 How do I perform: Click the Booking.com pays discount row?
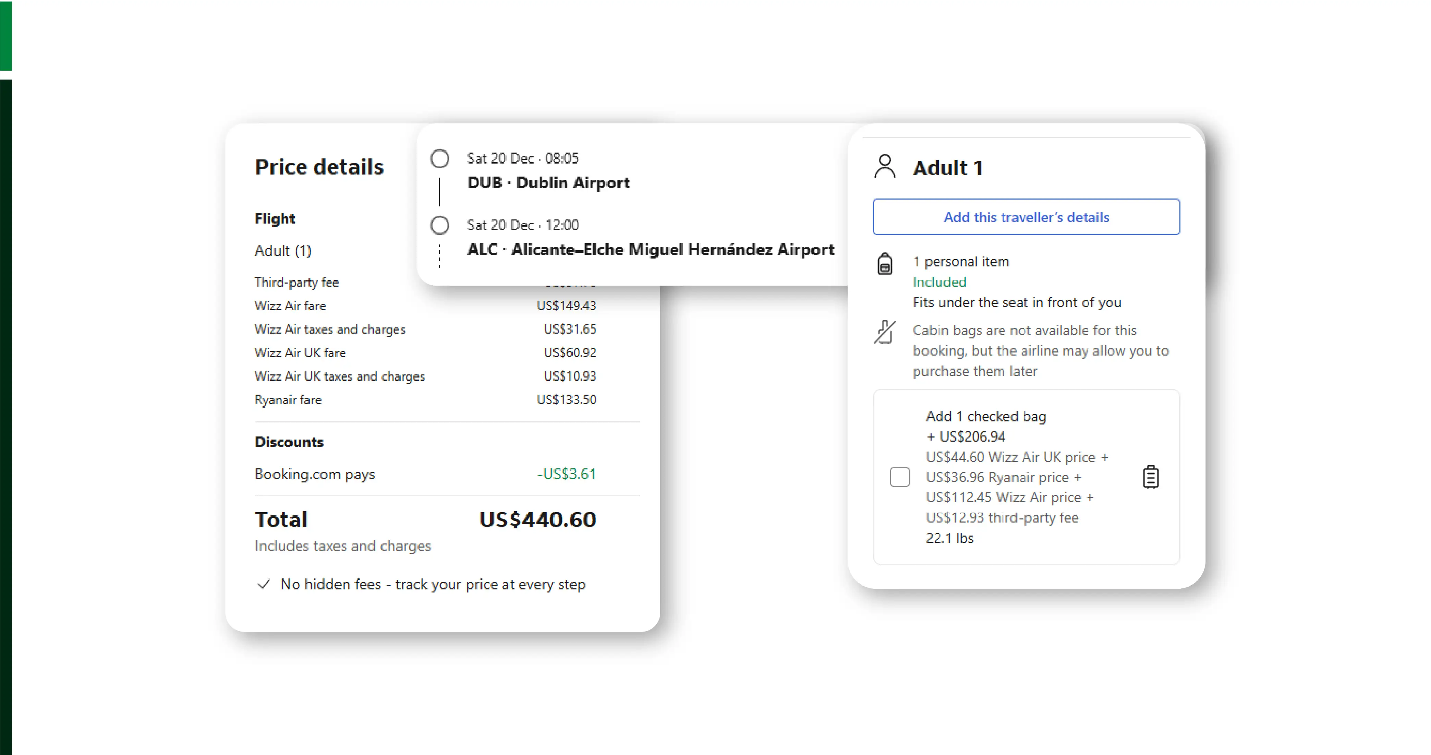(315, 475)
